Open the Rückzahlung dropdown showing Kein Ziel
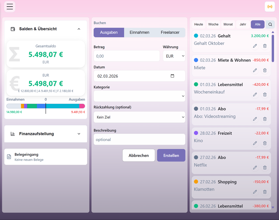279x220 pixels. 139,117
